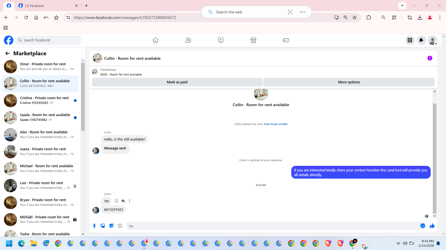This screenshot has width=446, height=250.
Task: Click pinned Facebook tab icon
Action: pos(9,6)
